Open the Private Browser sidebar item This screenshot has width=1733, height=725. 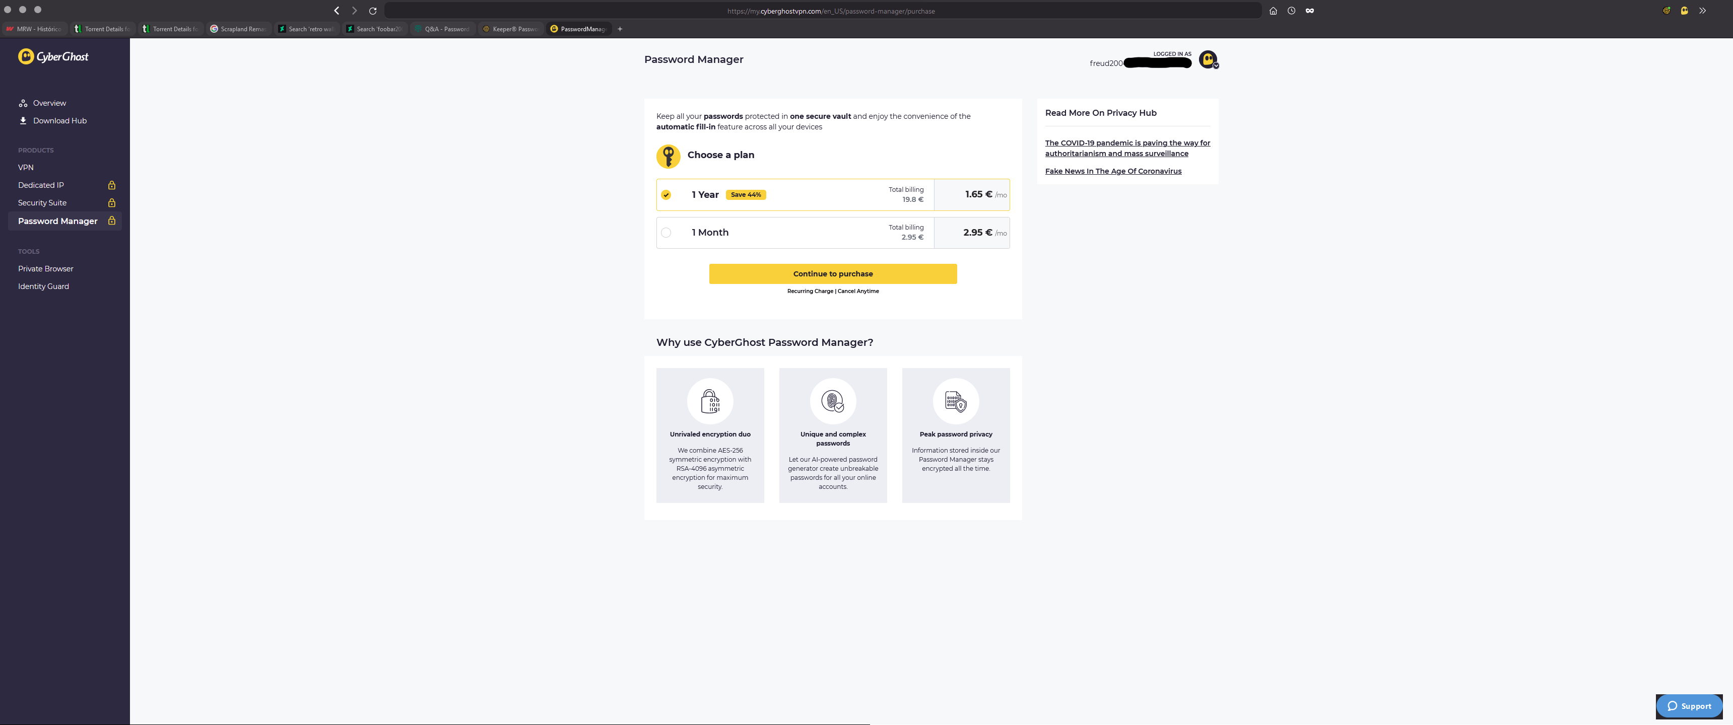[46, 269]
